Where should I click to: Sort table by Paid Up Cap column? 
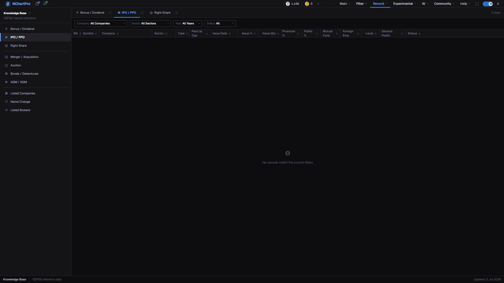click(199, 33)
